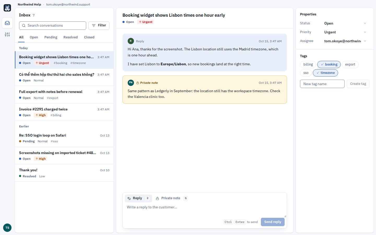Open the Priority dropdown
376x235 pixels.
point(345,32)
